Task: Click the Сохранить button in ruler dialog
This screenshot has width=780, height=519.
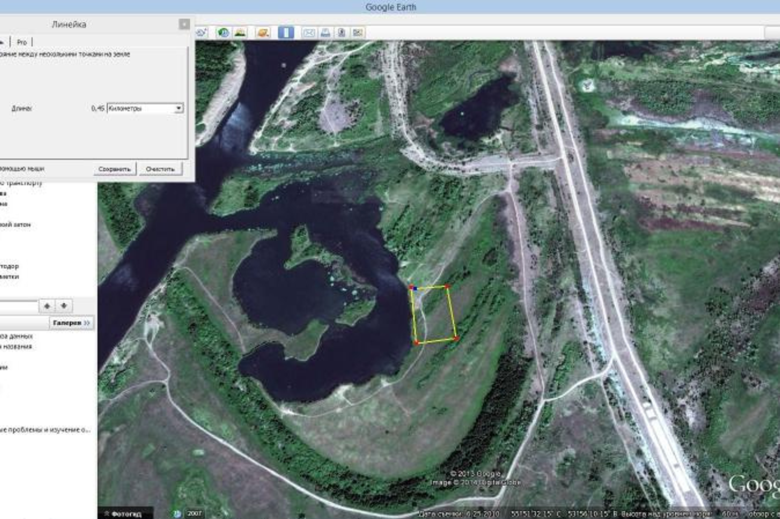Action: (x=115, y=169)
